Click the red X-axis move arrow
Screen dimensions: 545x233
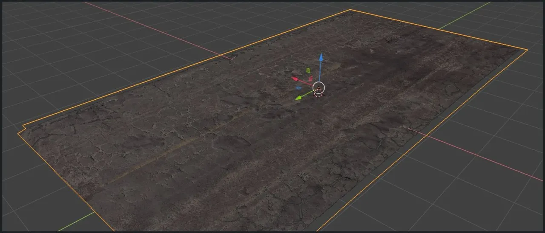click(x=295, y=79)
